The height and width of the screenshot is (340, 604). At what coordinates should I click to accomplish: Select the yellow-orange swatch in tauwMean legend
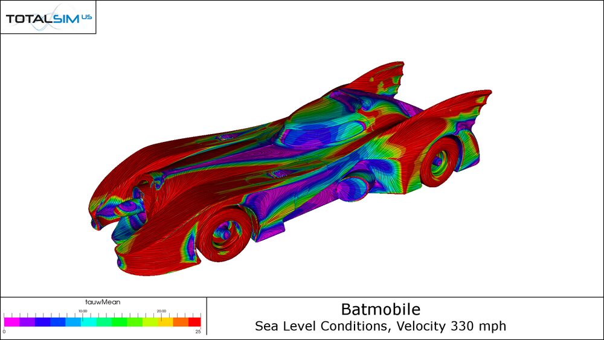tap(165, 322)
